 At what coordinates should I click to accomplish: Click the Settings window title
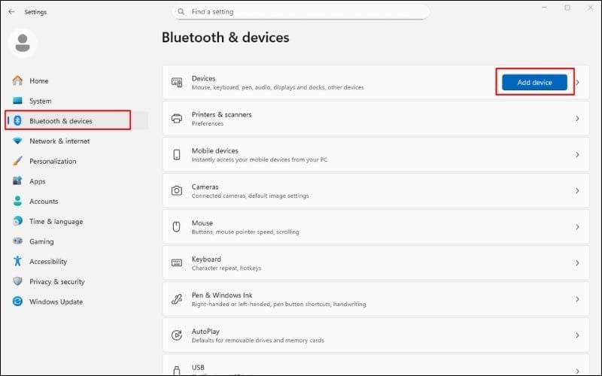pos(35,12)
